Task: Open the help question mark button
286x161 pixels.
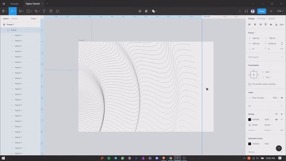Action: coord(279,148)
